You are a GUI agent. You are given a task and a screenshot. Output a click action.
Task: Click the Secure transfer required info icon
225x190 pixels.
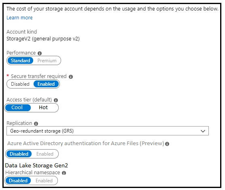(71, 77)
